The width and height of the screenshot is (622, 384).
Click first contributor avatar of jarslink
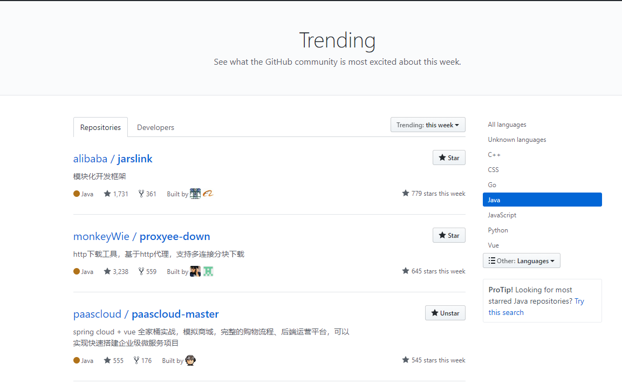click(195, 194)
